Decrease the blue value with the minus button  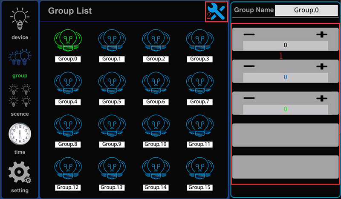(x=249, y=66)
